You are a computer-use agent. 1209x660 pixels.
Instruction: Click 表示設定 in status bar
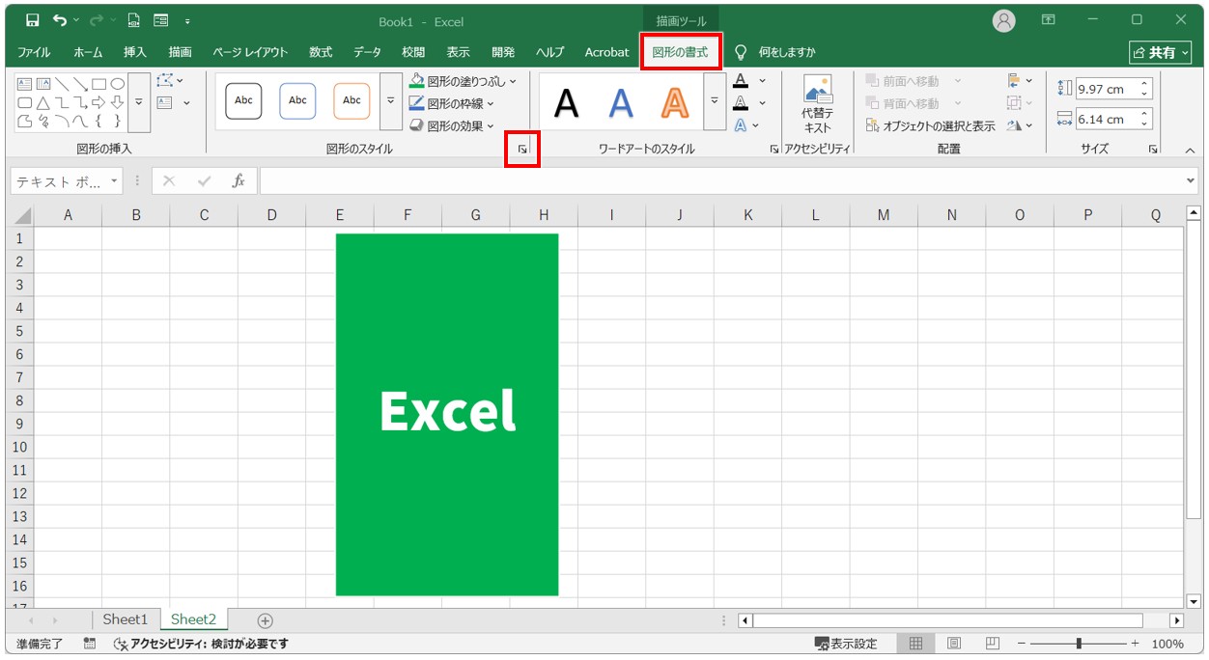tap(846, 644)
